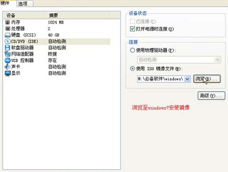228x172 pixels.
Task: Click the sound card (声卡) icon
Action: tap(8, 67)
